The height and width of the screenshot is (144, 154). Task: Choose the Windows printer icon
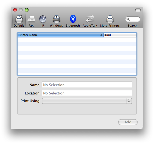[57, 19]
